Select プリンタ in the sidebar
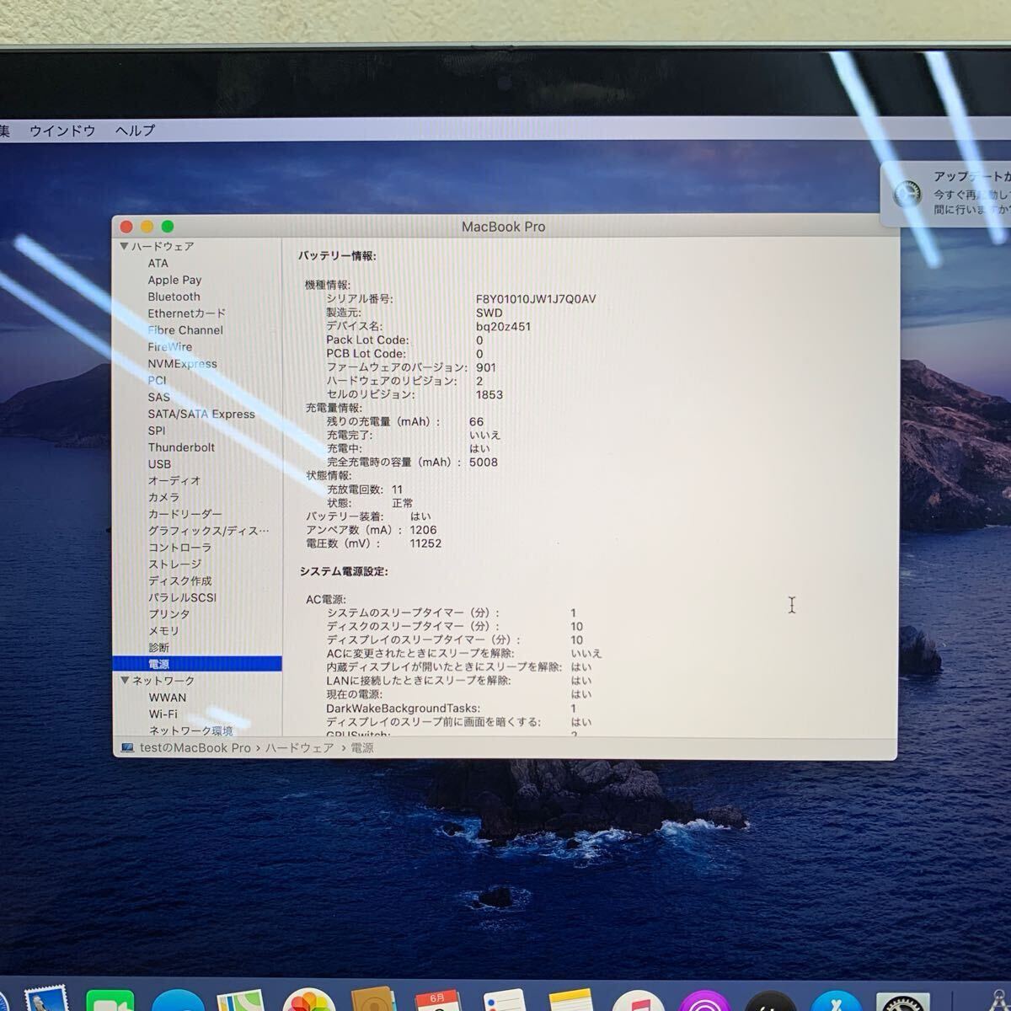This screenshot has width=1011, height=1011. pyautogui.click(x=168, y=614)
